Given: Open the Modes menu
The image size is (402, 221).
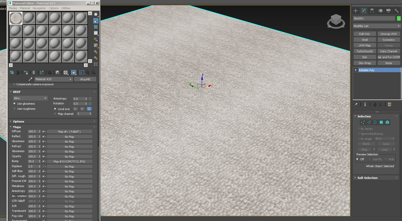Looking at the screenshot, I should pos(13,8).
